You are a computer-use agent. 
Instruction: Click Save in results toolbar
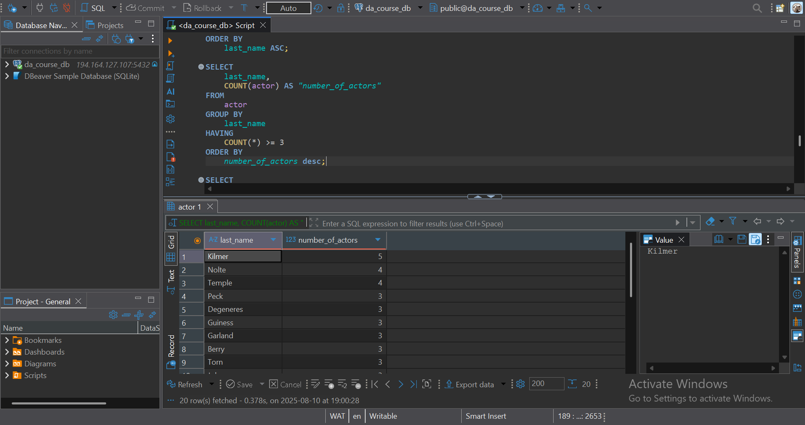[240, 384]
